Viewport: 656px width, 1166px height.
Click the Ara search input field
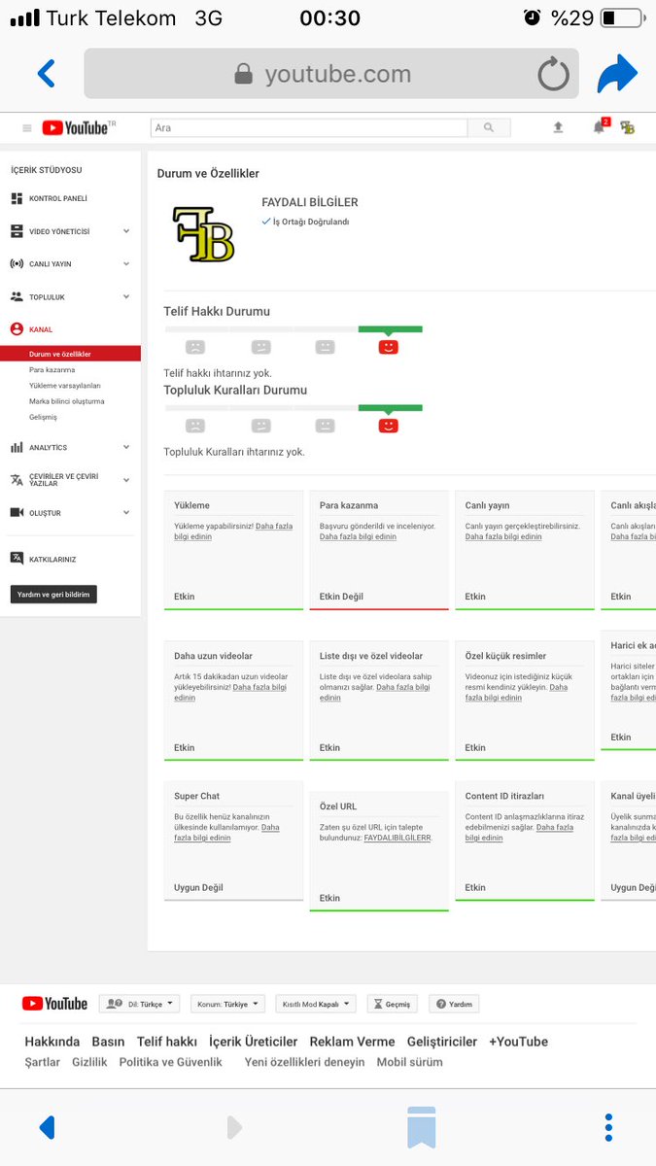click(x=309, y=127)
